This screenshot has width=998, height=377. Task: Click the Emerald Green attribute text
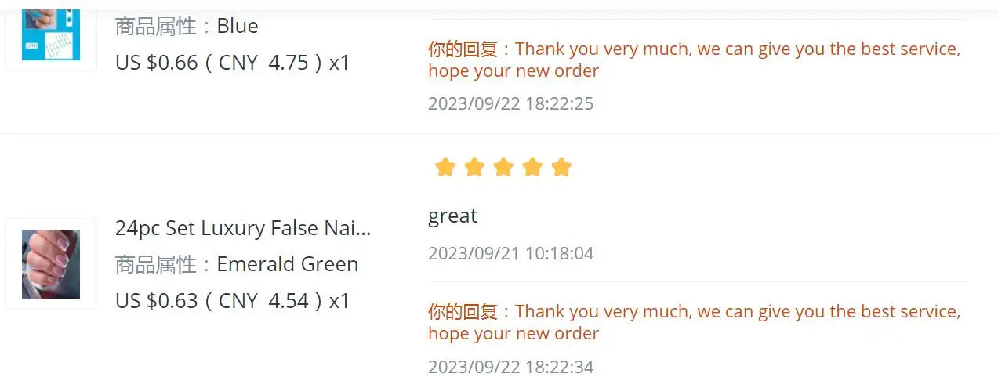(288, 264)
